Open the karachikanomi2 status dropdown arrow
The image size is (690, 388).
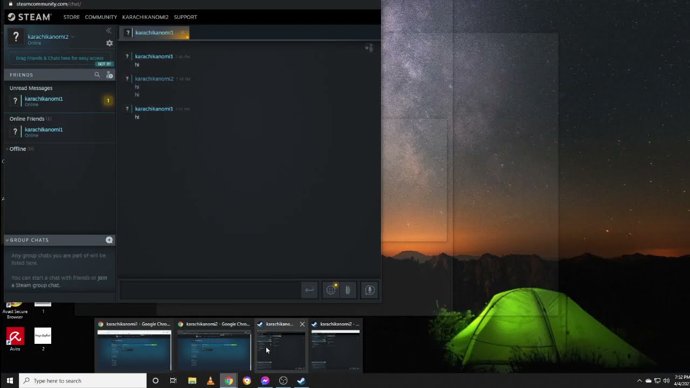(x=73, y=37)
